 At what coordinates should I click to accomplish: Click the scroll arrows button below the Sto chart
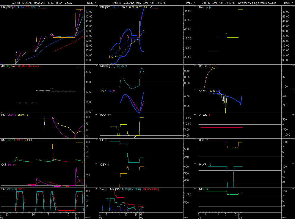(x=87, y=218)
